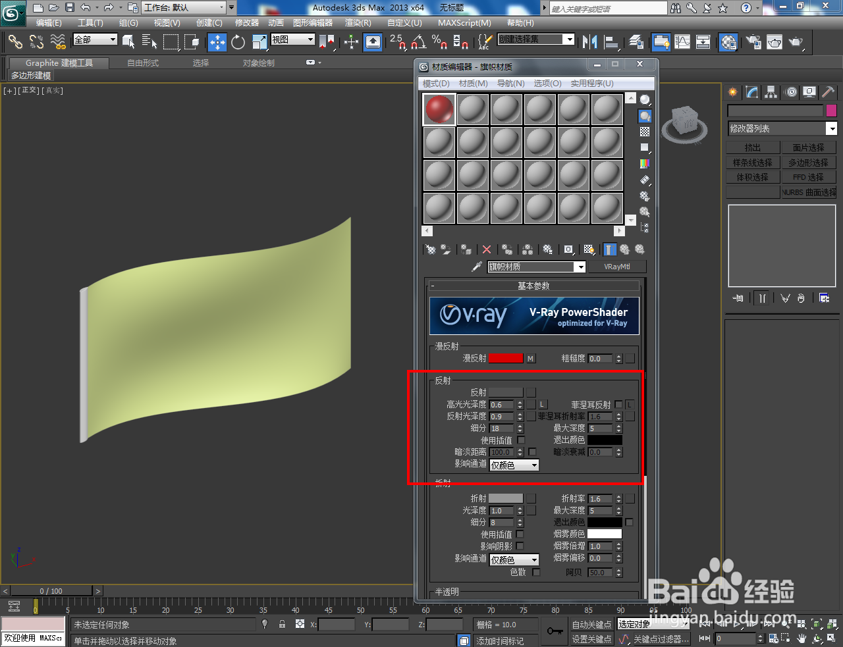Image resolution: width=843 pixels, height=647 pixels.
Task: Click Assign Material to Selection icon
Action: point(466,249)
